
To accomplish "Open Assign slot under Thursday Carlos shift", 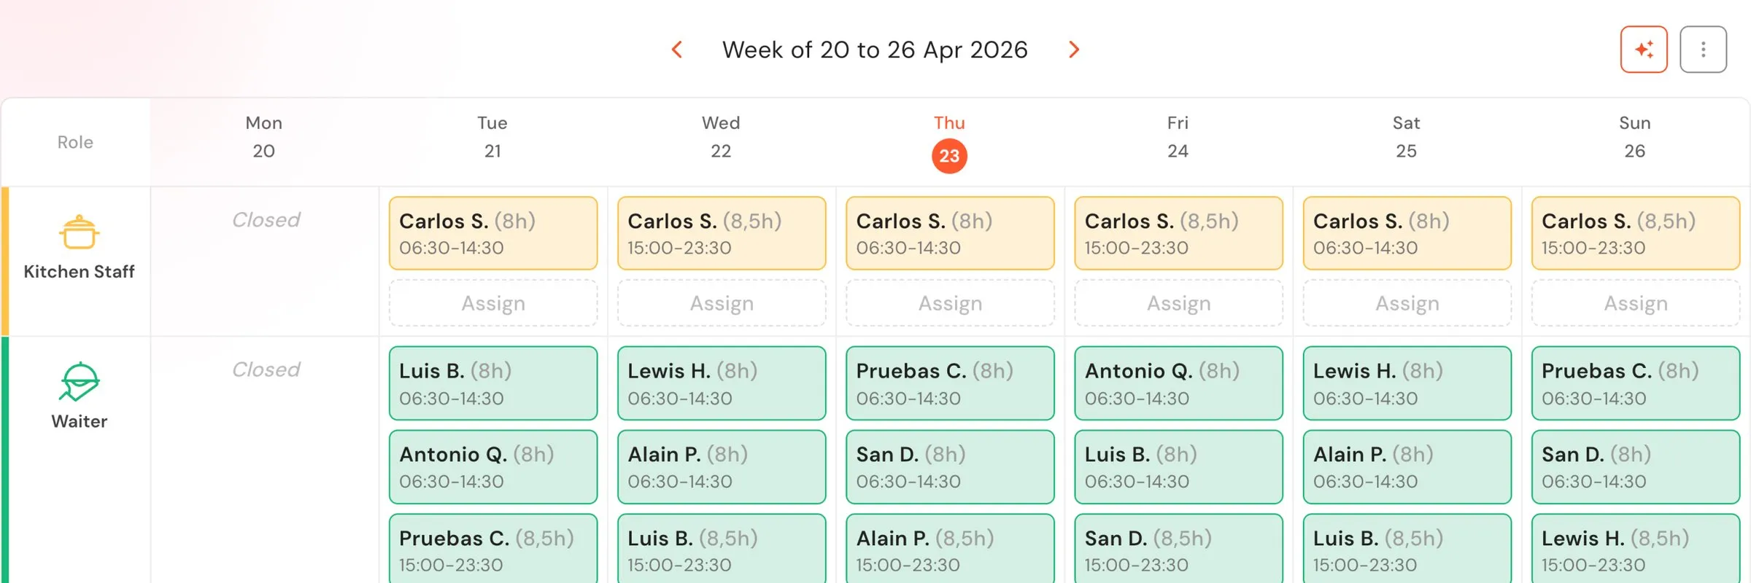I will coord(950,303).
